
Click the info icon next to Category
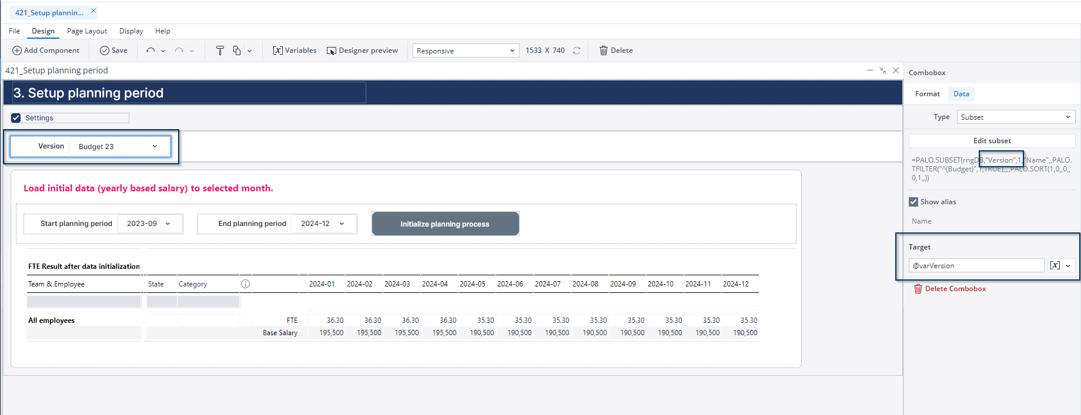pyautogui.click(x=245, y=284)
